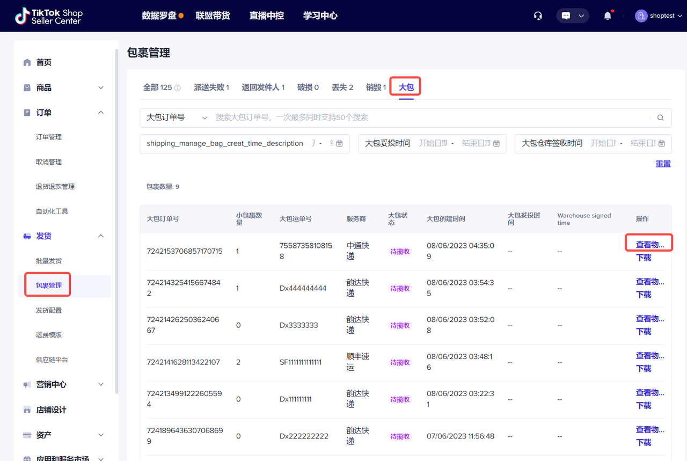Click the 重置 reset link
The height and width of the screenshot is (461, 687).
point(663,164)
